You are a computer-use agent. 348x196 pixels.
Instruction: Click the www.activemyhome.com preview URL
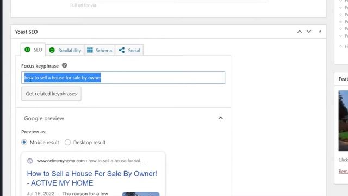point(61,161)
